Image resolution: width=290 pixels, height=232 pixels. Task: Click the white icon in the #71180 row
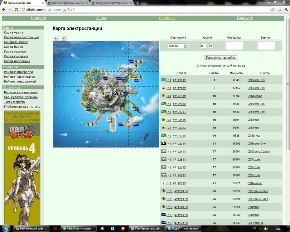click(163, 183)
